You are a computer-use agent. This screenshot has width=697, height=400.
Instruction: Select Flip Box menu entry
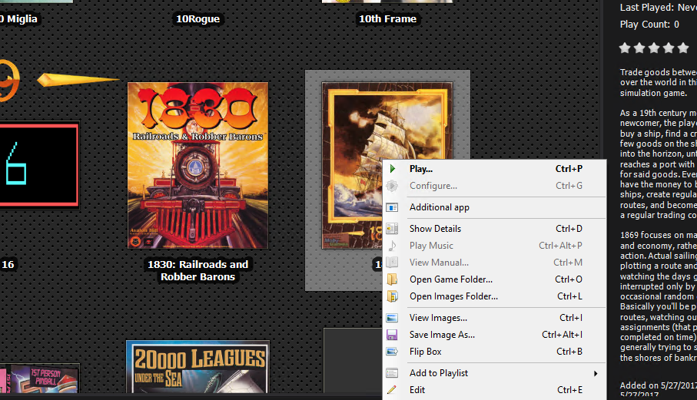click(x=494, y=352)
